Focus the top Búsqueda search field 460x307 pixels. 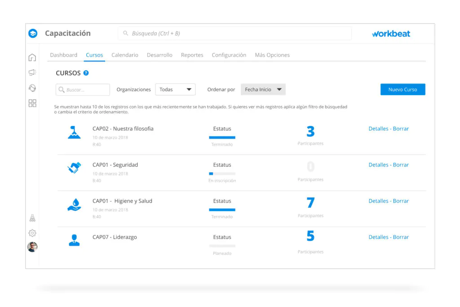coord(234,33)
